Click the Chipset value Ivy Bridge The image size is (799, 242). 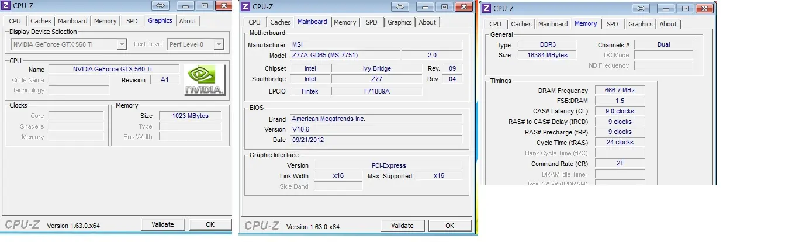[x=377, y=68]
